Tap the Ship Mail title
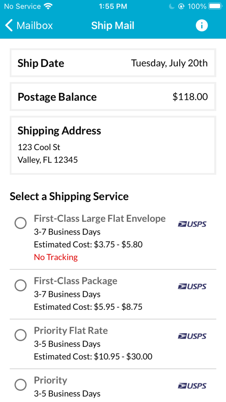The width and height of the screenshot is (226, 402). pos(113,26)
